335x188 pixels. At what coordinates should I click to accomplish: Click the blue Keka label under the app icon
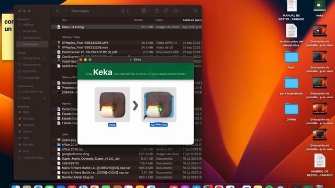(x=112, y=125)
